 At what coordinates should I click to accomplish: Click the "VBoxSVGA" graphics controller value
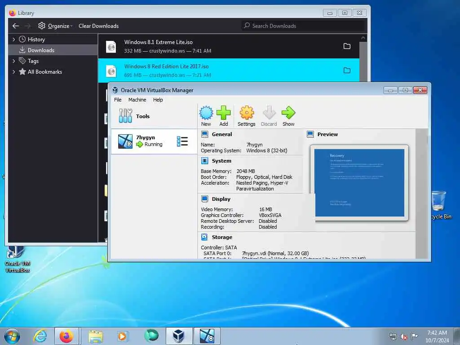pos(270,215)
